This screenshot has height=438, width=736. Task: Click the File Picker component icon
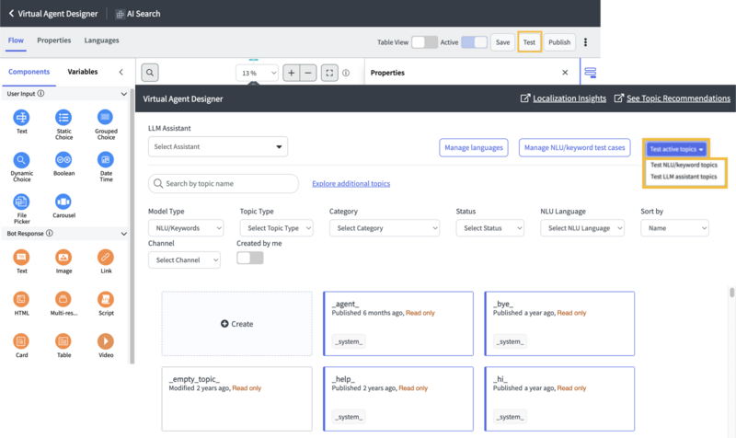pyautogui.click(x=21, y=202)
